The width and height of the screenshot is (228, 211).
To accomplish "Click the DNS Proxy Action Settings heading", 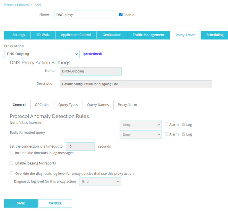I will pos(40,63).
